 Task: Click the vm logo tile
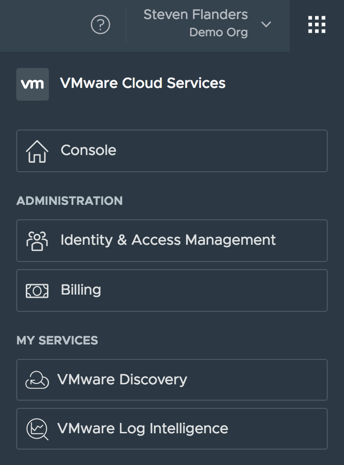click(33, 84)
